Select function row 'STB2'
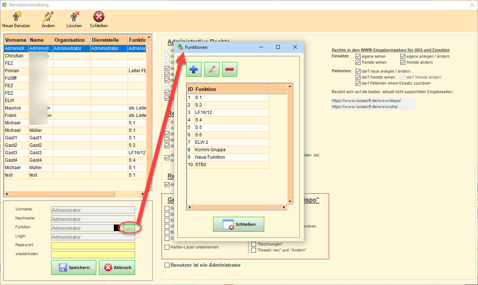478x285 pixels. tap(228, 165)
